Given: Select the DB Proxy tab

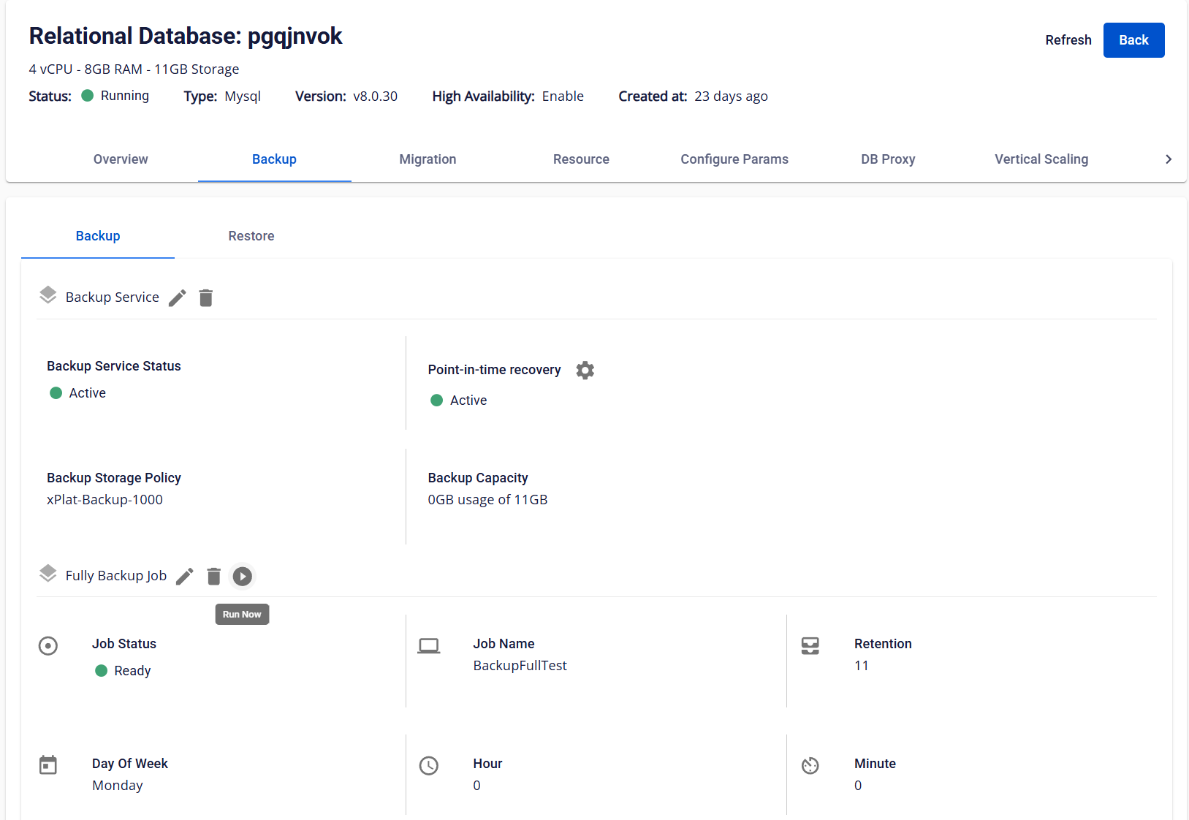Looking at the screenshot, I should [888, 159].
